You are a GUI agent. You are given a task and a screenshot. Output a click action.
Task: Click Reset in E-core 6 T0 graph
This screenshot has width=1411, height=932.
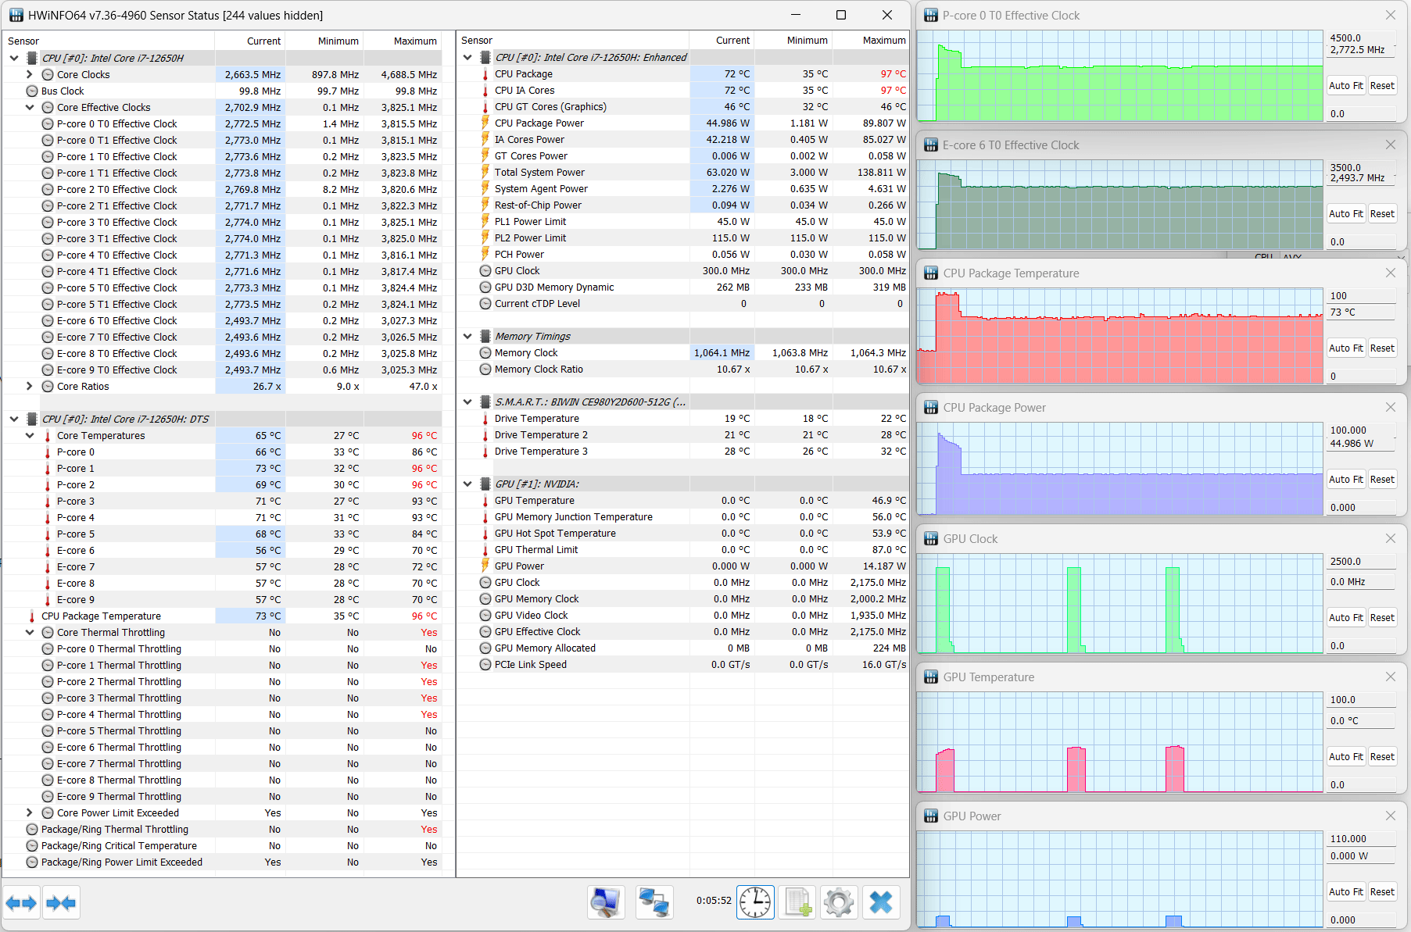click(1382, 214)
